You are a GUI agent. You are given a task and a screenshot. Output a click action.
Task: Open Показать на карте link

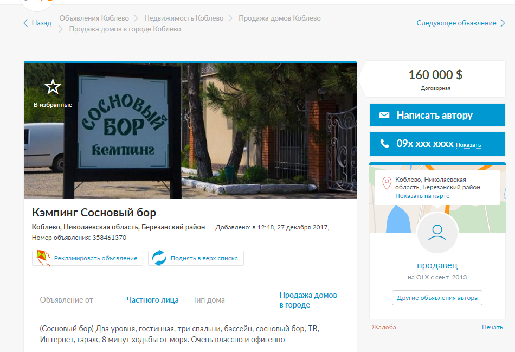422,196
